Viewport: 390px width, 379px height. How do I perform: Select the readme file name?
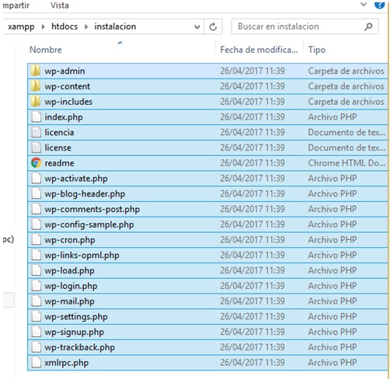(59, 163)
